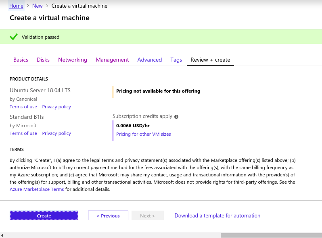Open the Azure Marketplace Terms link
Image resolution: width=322 pixels, height=238 pixels.
point(37,189)
